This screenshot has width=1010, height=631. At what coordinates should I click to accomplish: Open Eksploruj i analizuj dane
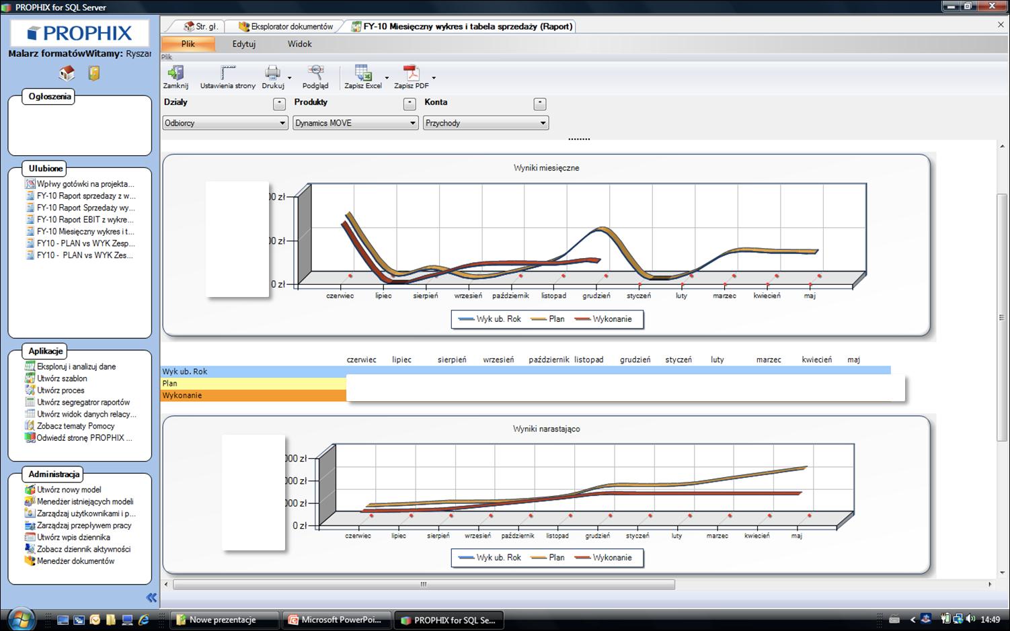(x=76, y=366)
